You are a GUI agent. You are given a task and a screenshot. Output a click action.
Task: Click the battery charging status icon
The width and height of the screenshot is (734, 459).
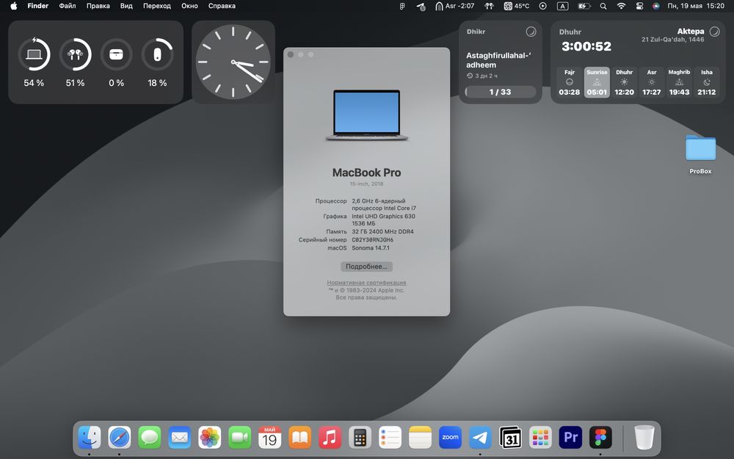584,6
